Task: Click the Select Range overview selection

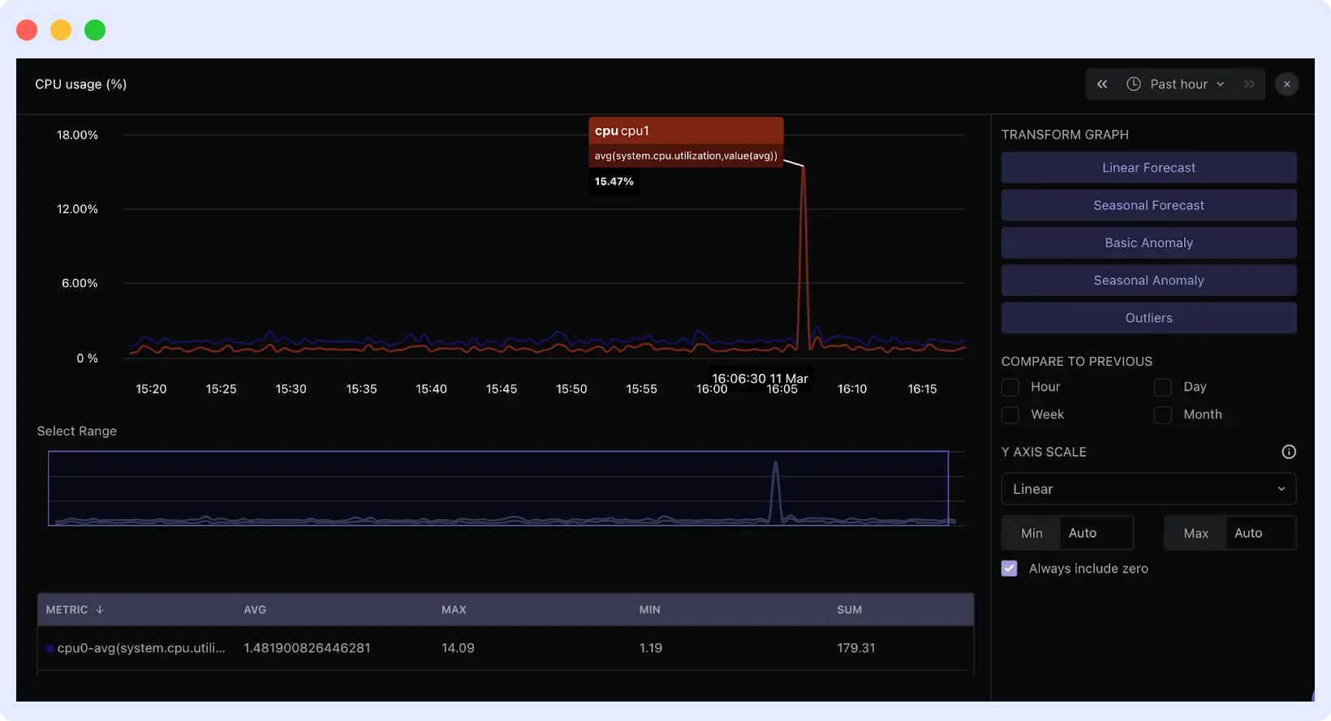Action: [498, 488]
